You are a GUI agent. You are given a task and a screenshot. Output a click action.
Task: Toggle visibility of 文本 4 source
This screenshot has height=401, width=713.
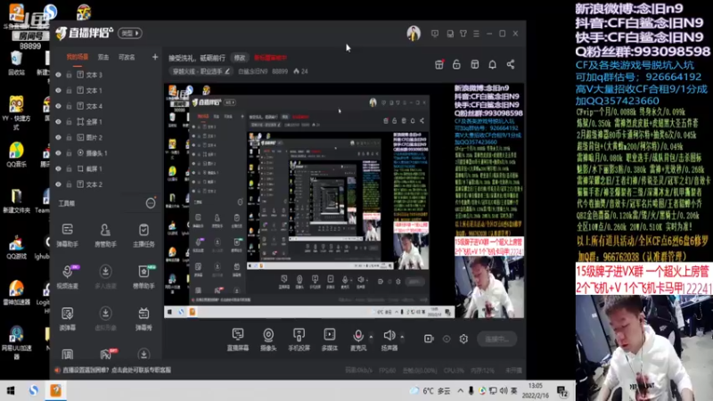point(58,106)
